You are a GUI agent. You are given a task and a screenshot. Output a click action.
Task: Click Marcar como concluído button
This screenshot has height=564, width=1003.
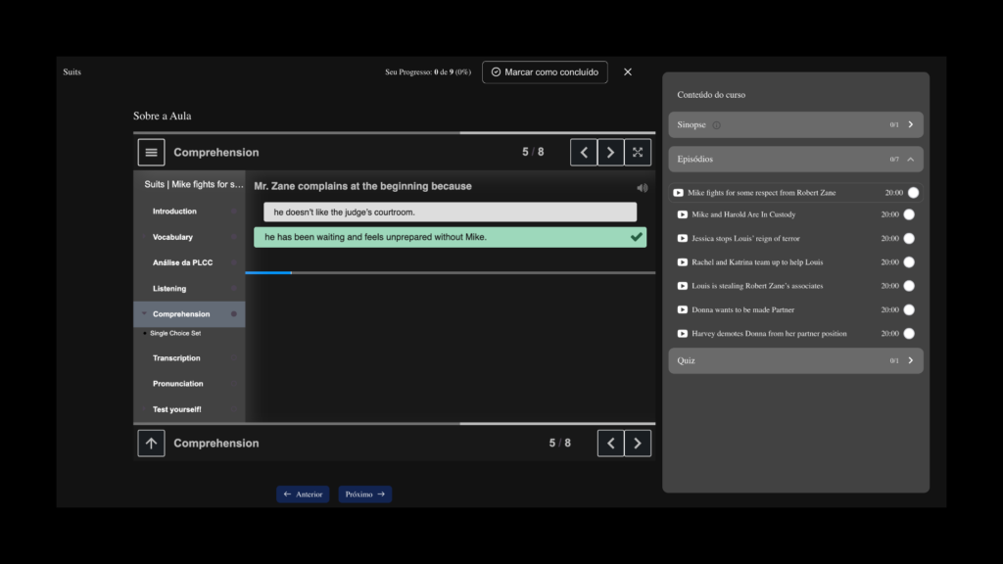[x=545, y=72]
